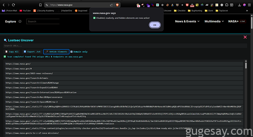This screenshot has width=253, height=137.
Task: Click the Copy All button
Action: [12, 52]
